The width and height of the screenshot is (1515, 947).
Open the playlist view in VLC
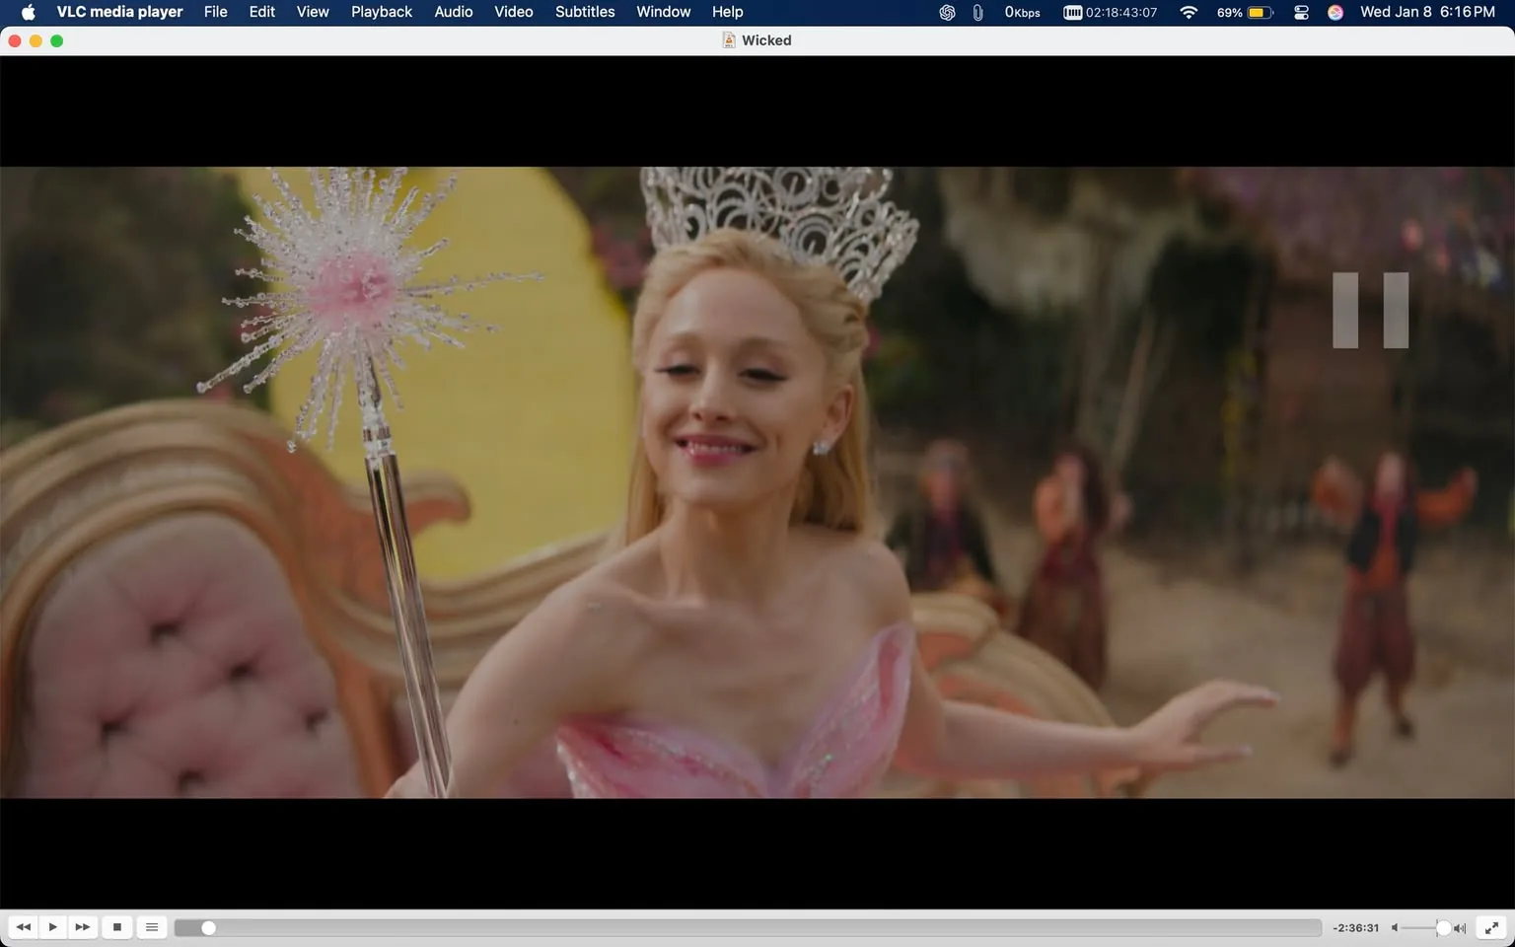(x=151, y=927)
